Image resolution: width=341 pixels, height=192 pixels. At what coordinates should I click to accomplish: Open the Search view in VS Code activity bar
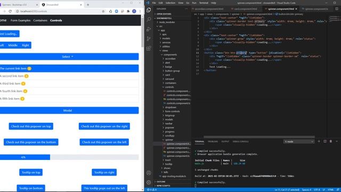point(149,20)
